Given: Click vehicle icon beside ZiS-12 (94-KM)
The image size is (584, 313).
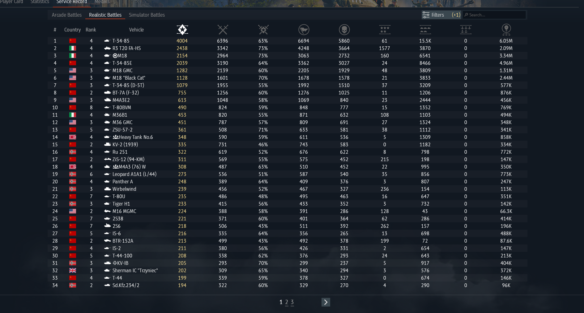Looking at the screenshot, I should click(107, 159).
